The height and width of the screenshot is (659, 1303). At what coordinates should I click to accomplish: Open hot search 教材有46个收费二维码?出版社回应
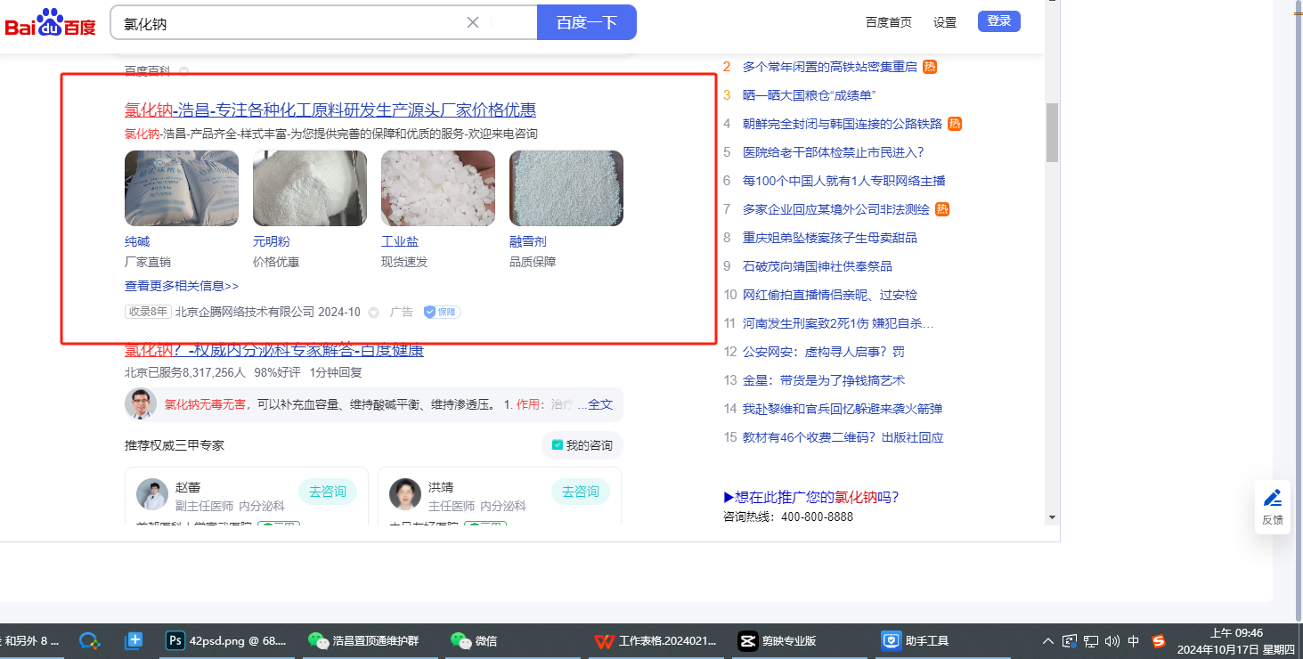tap(843, 437)
